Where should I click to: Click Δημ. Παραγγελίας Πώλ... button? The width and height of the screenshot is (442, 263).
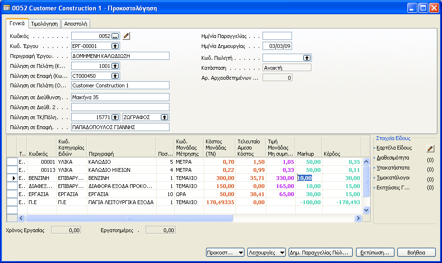point(320,253)
